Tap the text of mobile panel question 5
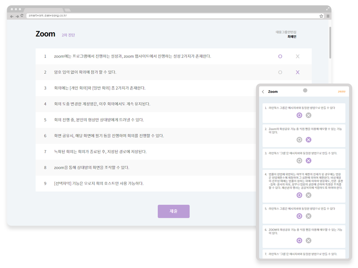 (x=302, y=209)
